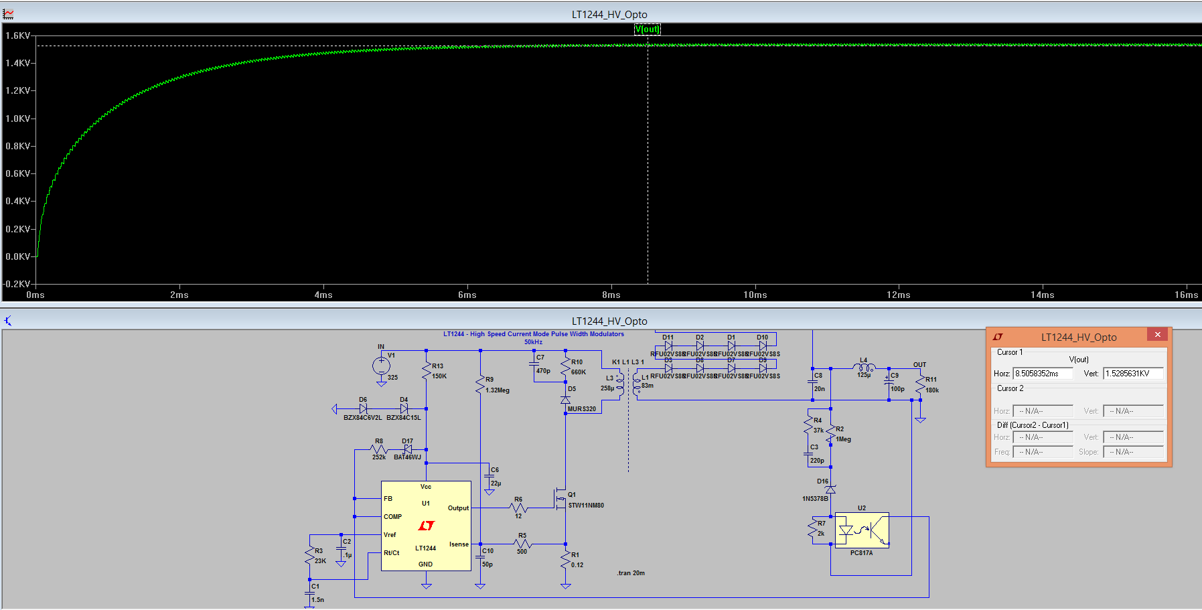Click the K1 L1 L3 1 coupling directive
Viewport: 1202px width, 610px height.
(x=628, y=362)
